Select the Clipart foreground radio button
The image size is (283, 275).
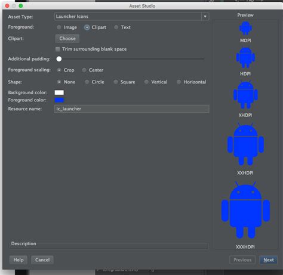[x=87, y=27]
